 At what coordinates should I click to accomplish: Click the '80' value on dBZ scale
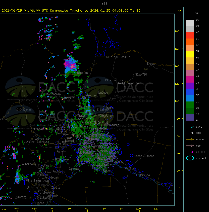pyautogui.click(x=197, y=20)
